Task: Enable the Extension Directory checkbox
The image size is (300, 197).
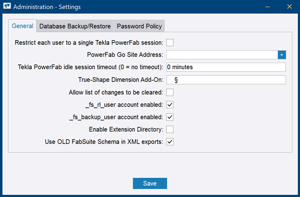Action: coord(170,129)
